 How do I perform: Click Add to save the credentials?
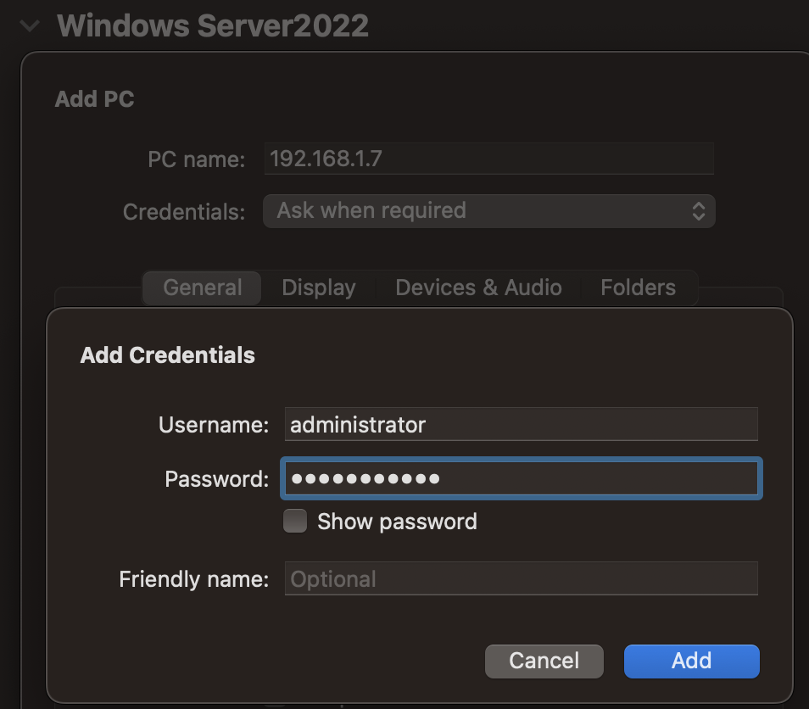coord(692,661)
